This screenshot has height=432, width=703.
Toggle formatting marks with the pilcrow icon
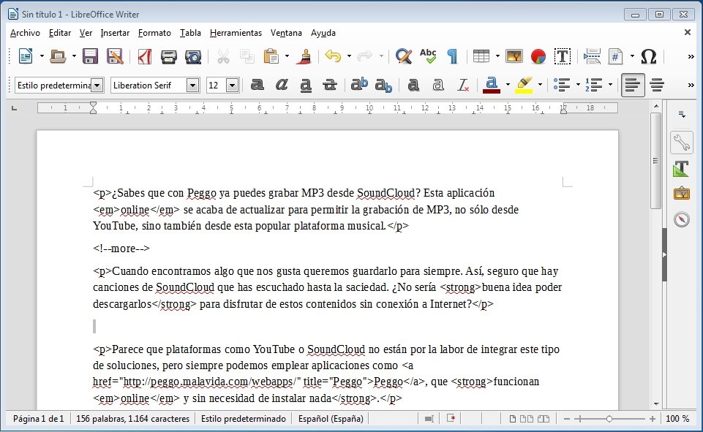(452, 56)
